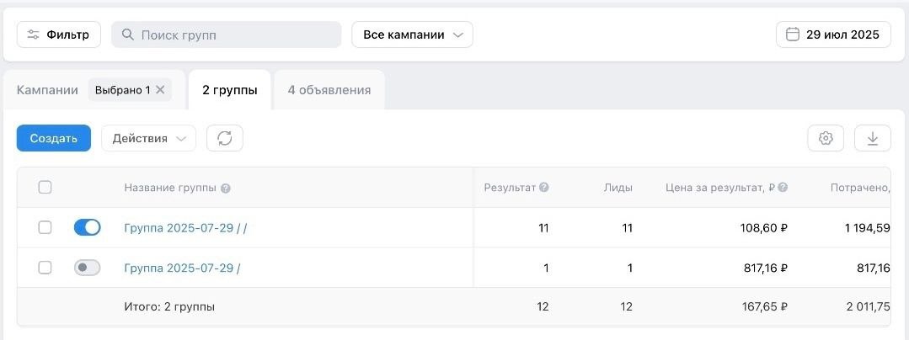Open table settings gear icon
Viewport: 909px width, 340px height.
coord(826,139)
